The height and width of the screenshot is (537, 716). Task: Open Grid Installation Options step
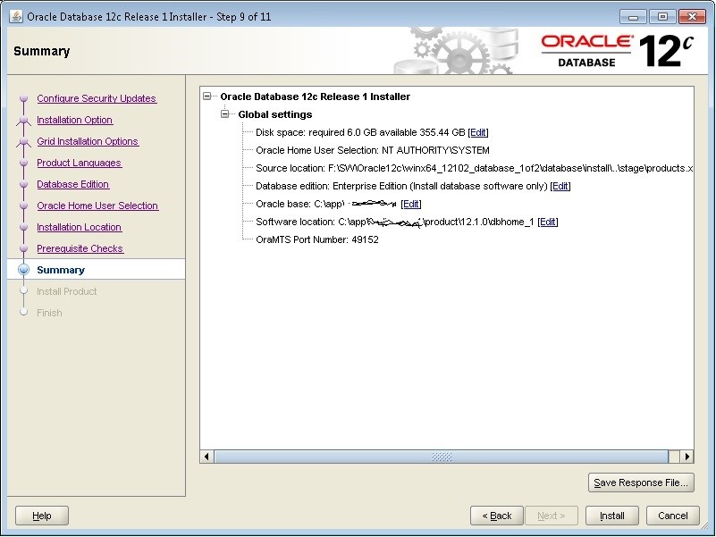pyautogui.click(x=88, y=141)
